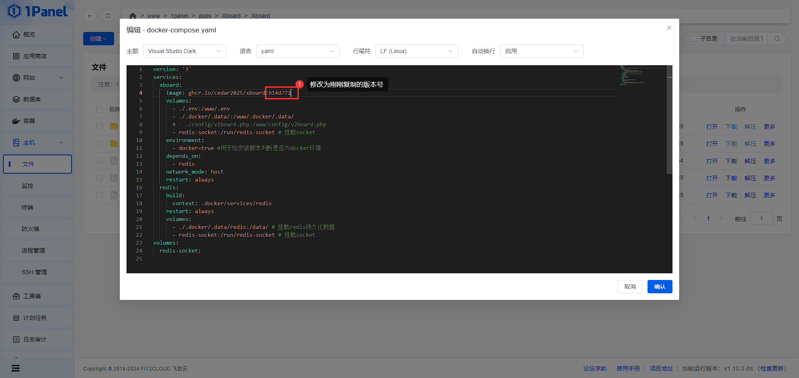Open 更多 in the fourth file row
Image resolution: width=799 pixels, height=378 pixels.
click(769, 178)
